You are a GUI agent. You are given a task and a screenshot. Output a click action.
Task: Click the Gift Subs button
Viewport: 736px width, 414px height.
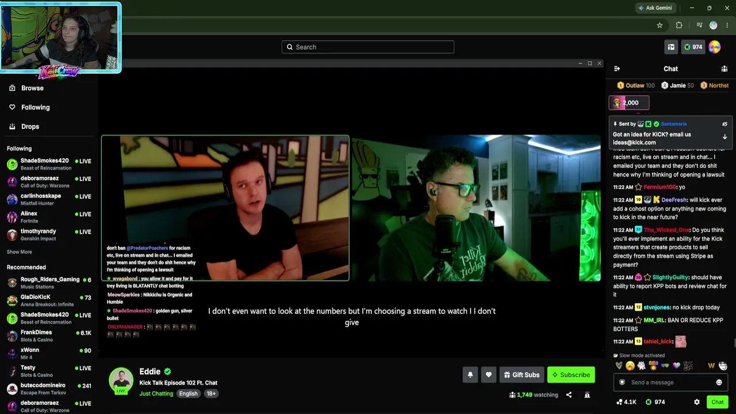point(522,375)
